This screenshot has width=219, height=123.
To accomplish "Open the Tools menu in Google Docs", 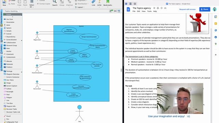I will (149, 11).
